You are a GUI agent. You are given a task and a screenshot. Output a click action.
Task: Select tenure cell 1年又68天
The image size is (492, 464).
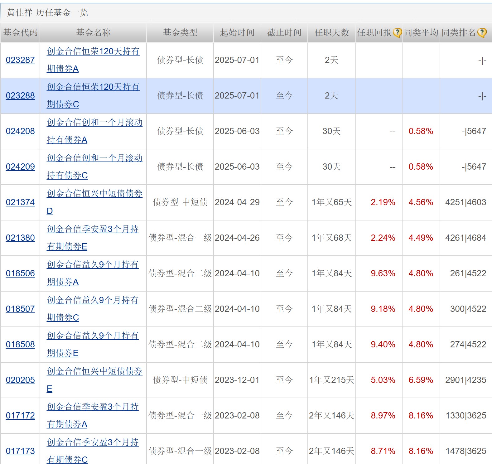point(331,238)
